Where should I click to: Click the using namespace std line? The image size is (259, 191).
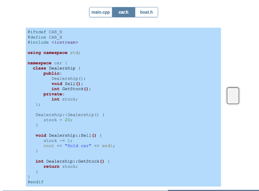54,53
